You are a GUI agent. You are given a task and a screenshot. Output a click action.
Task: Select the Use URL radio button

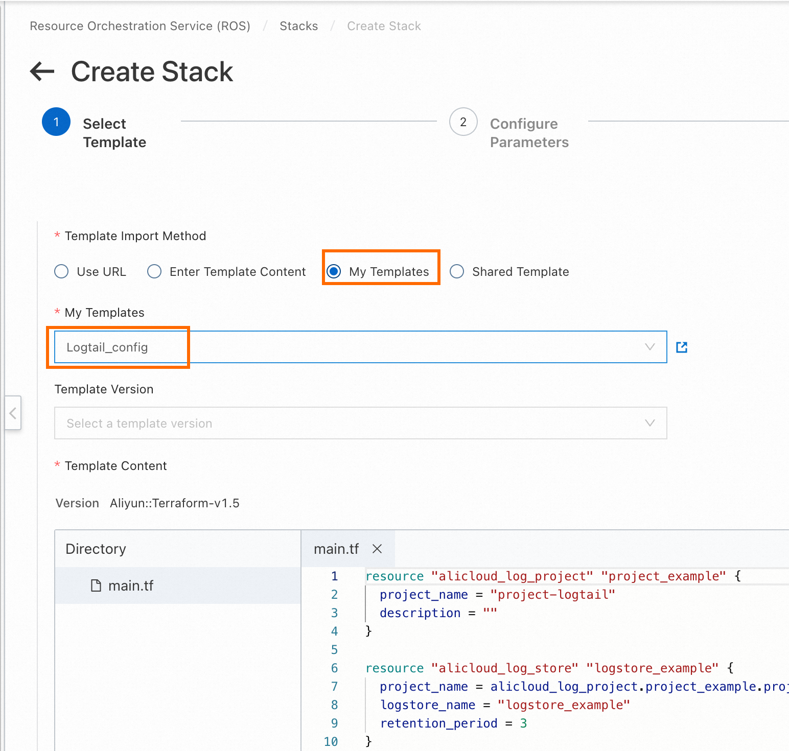tap(61, 271)
